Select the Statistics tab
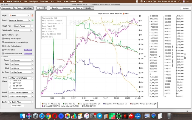This screenshot has height=120, width=192. pos(66,8)
